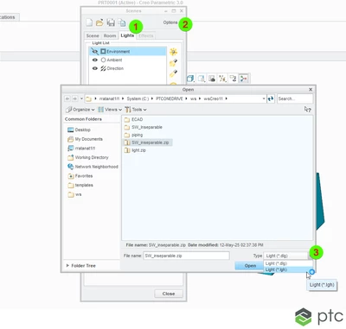Open My Documents common folder
Screen dimensions: 346x329
click(x=85, y=139)
